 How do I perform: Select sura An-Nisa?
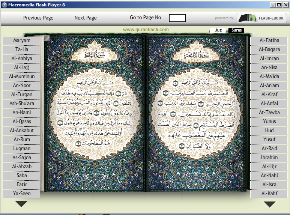pyautogui.click(x=269, y=68)
